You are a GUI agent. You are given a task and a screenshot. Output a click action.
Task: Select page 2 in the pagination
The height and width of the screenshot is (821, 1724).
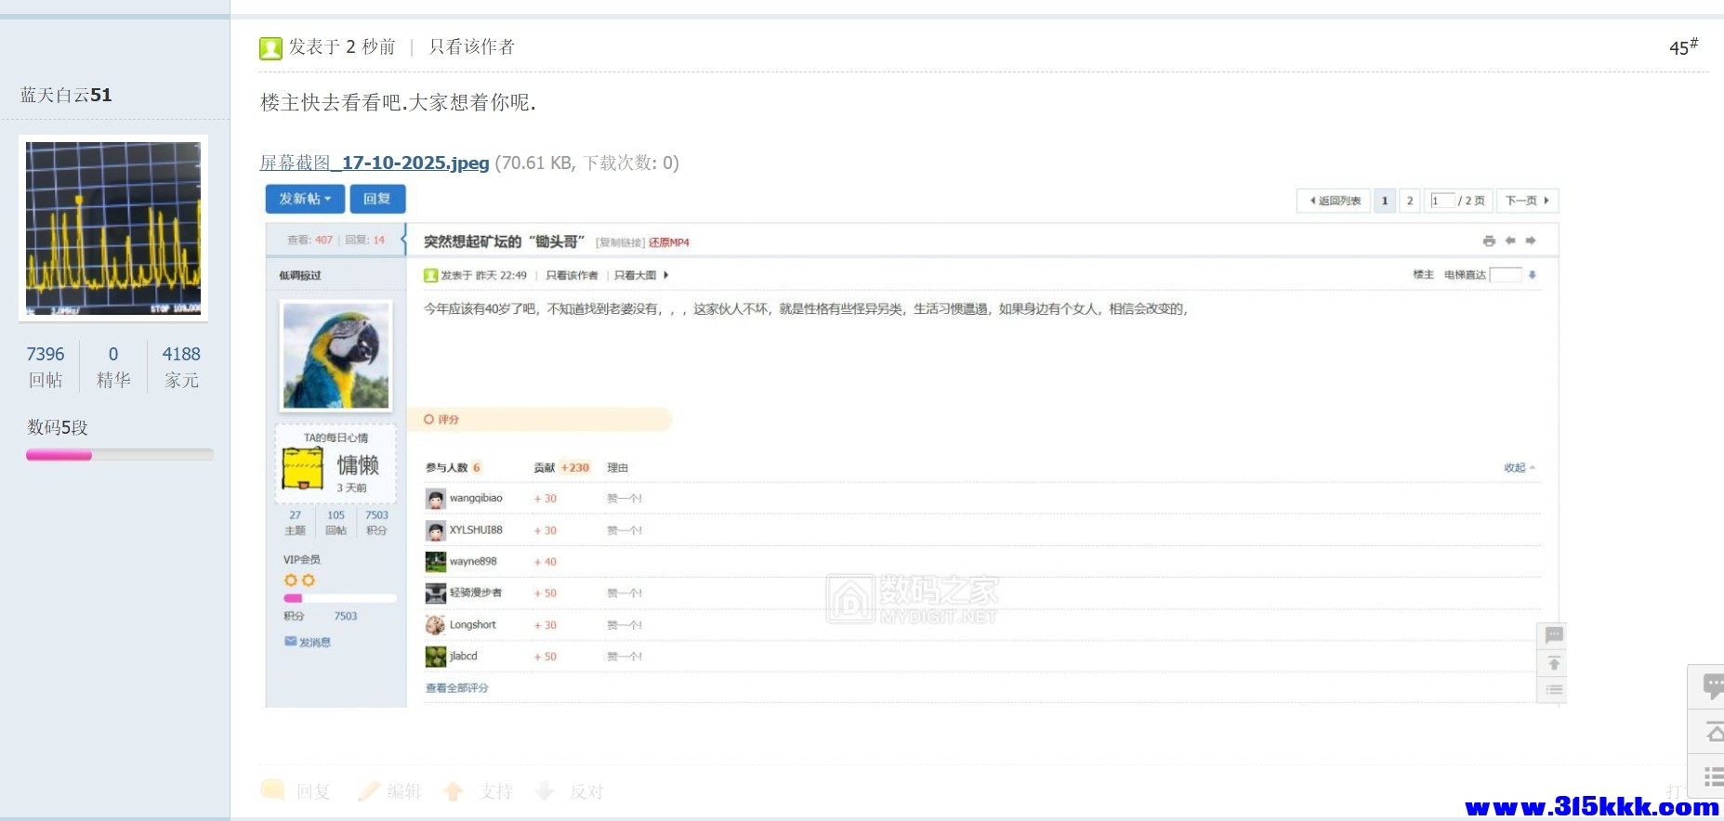point(1409,201)
